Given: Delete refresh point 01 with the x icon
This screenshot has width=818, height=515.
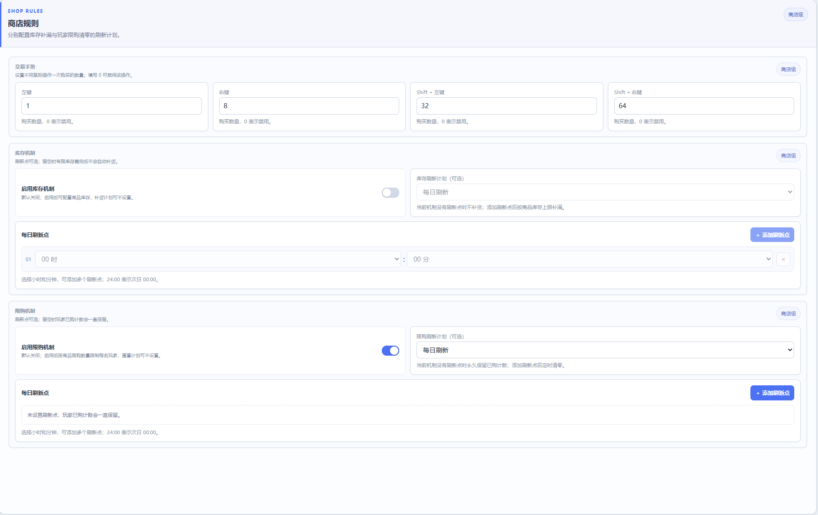Looking at the screenshot, I should pos(783,259).
